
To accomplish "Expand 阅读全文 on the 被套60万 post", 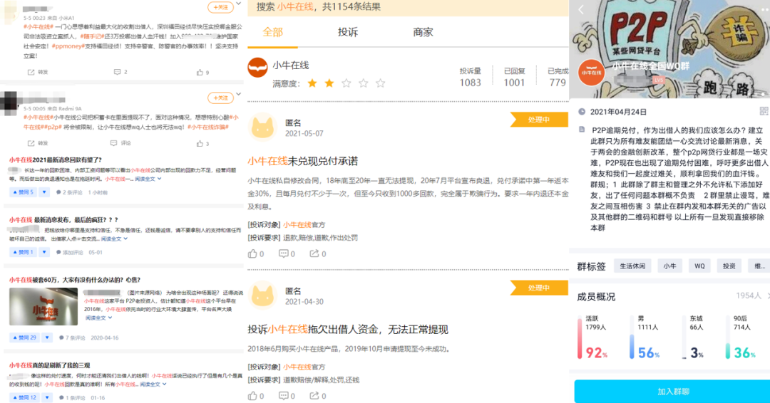I will [x=98, y=318].
